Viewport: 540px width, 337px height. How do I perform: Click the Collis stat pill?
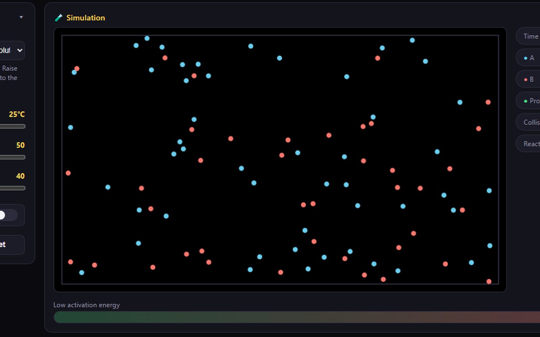tap(528, 122)
